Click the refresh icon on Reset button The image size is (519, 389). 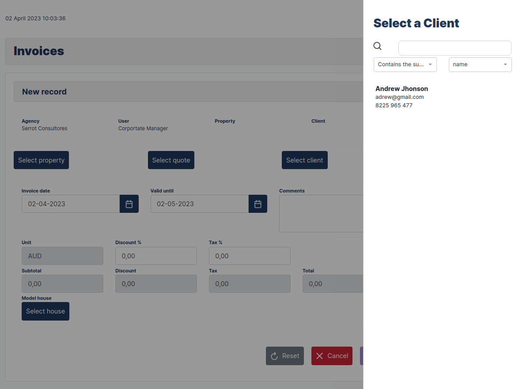pos(275,356)
